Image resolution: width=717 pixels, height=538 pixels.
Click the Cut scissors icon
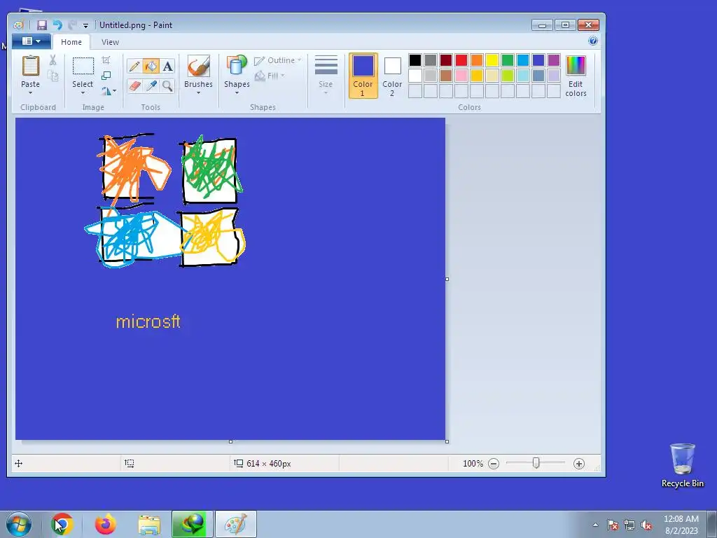tap(53, 60)
